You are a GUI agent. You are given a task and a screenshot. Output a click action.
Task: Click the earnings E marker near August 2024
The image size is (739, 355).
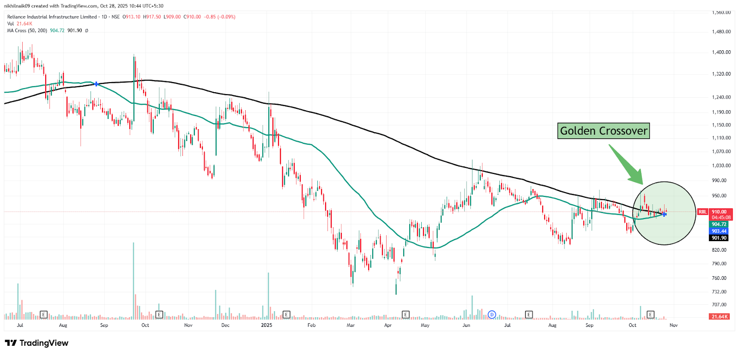click(x=43, y=314)
